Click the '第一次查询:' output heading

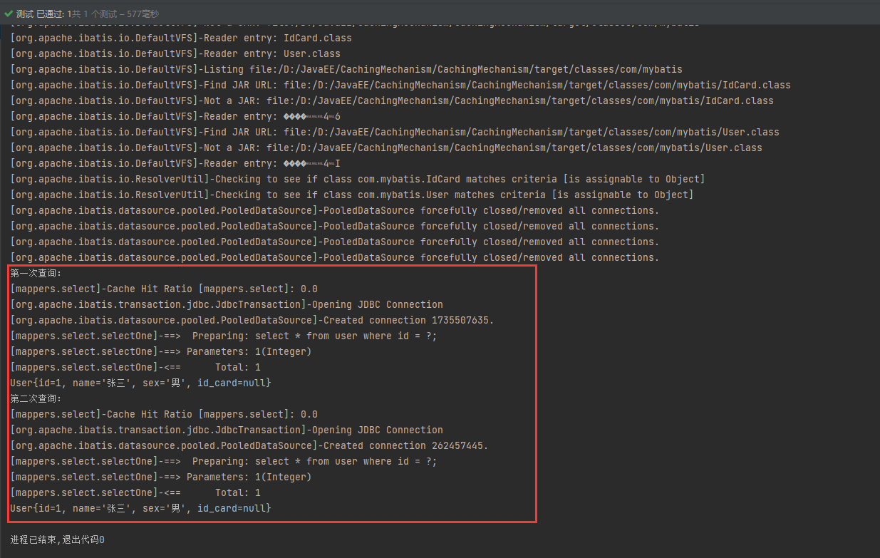(36, 273)
